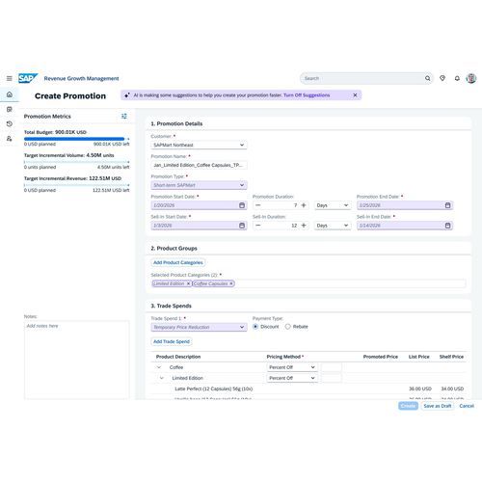Increase Sell-In Duration with plus
This screenshot has height=482, width=482.
click(x=304, y=226)
